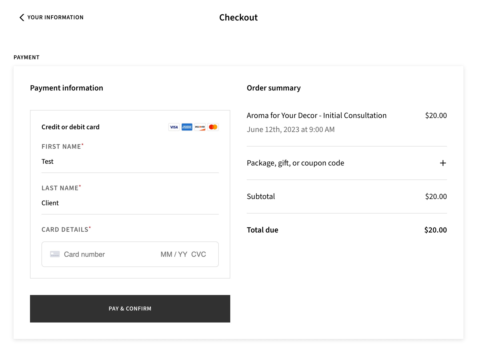501x357 pixels.
Task: Go back to Your Information
Action: point(55,17)
